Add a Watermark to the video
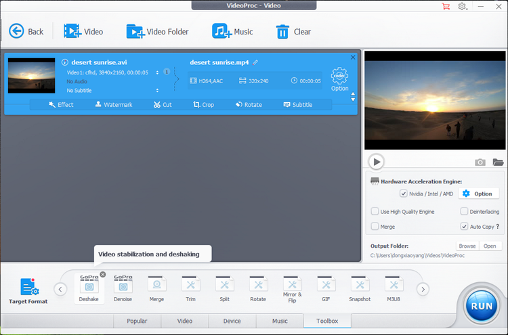The height and width of the screenshot is (335, 508). click(x=114, y=104)
